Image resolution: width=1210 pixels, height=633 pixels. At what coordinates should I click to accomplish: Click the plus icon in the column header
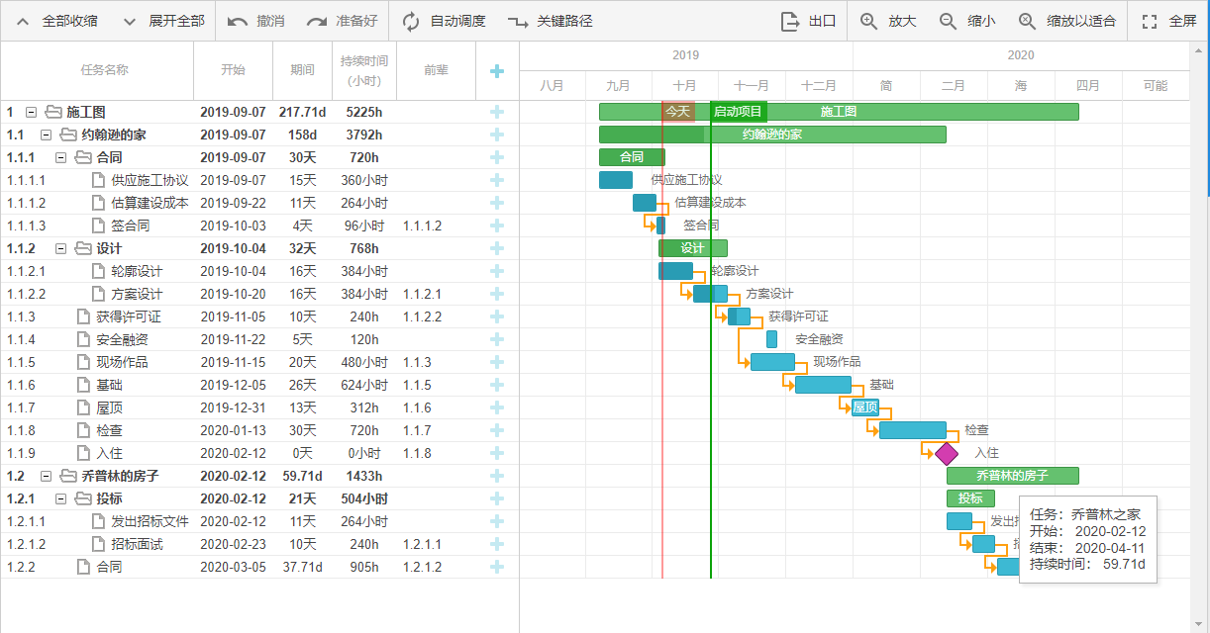click(x=497, y=70)
